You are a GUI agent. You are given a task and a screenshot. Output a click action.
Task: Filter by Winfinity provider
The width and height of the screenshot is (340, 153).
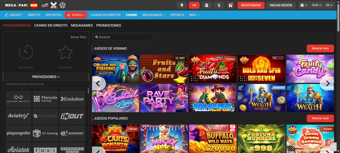coord(19,99)
